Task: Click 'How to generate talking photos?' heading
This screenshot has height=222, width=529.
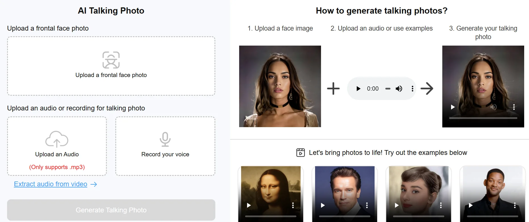Action: 382,11
